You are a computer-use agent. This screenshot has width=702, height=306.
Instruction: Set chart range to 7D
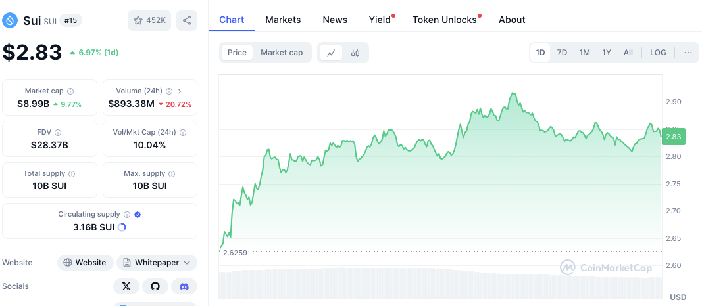562,53
